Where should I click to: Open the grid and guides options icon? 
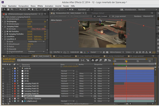(x=64, y=52)
